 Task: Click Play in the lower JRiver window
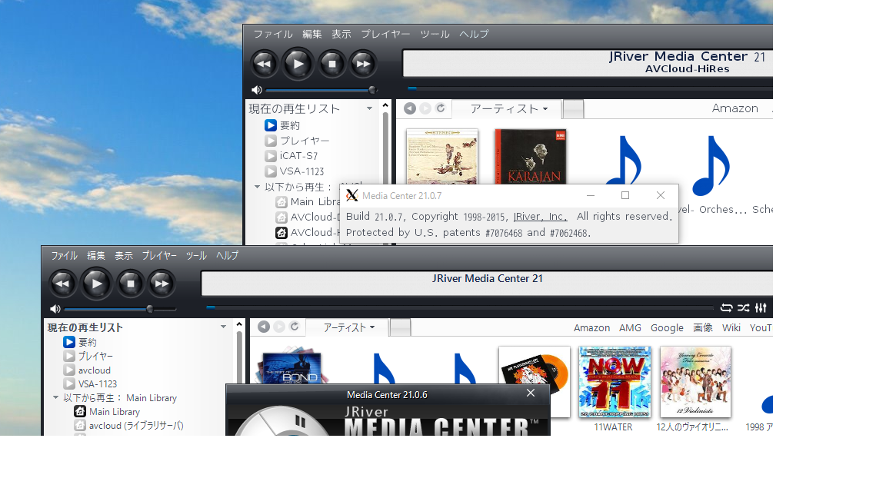(x=96, y=284)
